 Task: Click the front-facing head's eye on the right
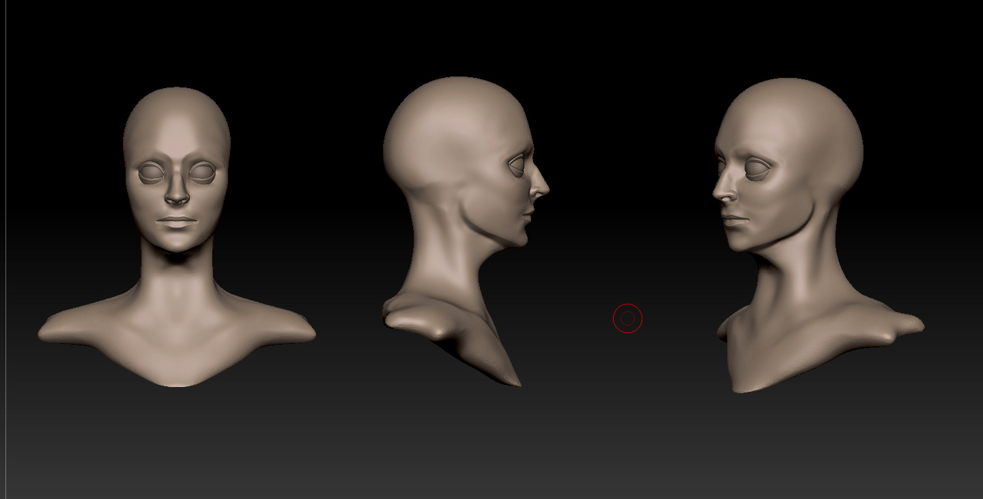tap(202, 173)
